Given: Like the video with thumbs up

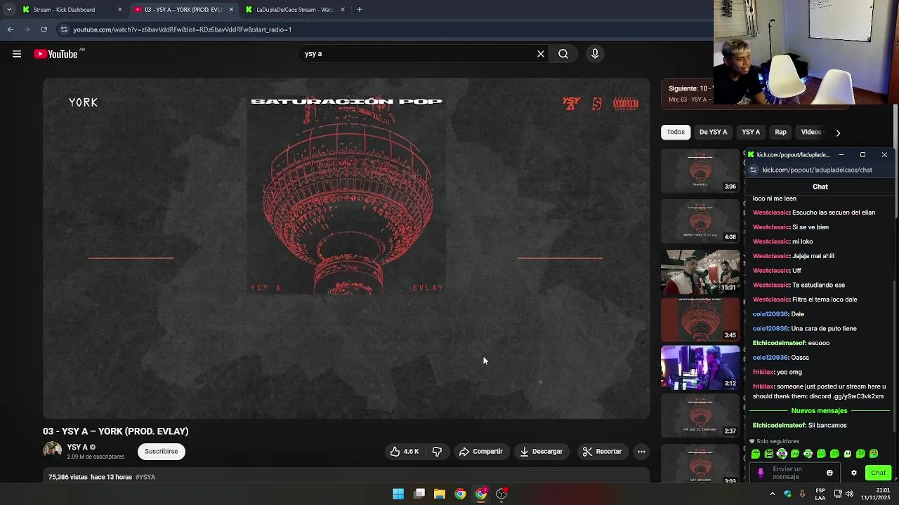Looking at the screenshot, I should [405, 452].
